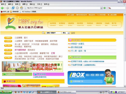Click the Internet Explorer quick launch icon
This screenshot has width=126, height=94.
tap(30, 92)
